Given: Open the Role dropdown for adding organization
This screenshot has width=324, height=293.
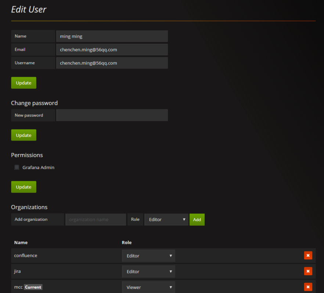Looking at the screenshot, I should click(166, 220).
